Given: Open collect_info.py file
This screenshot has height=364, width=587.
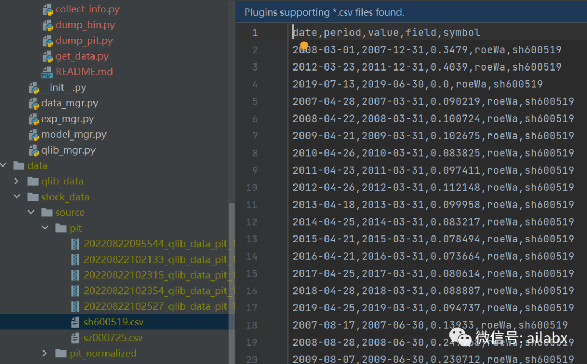Looking at the screenshot, I should pyautogui.click(x=88, y=9).
